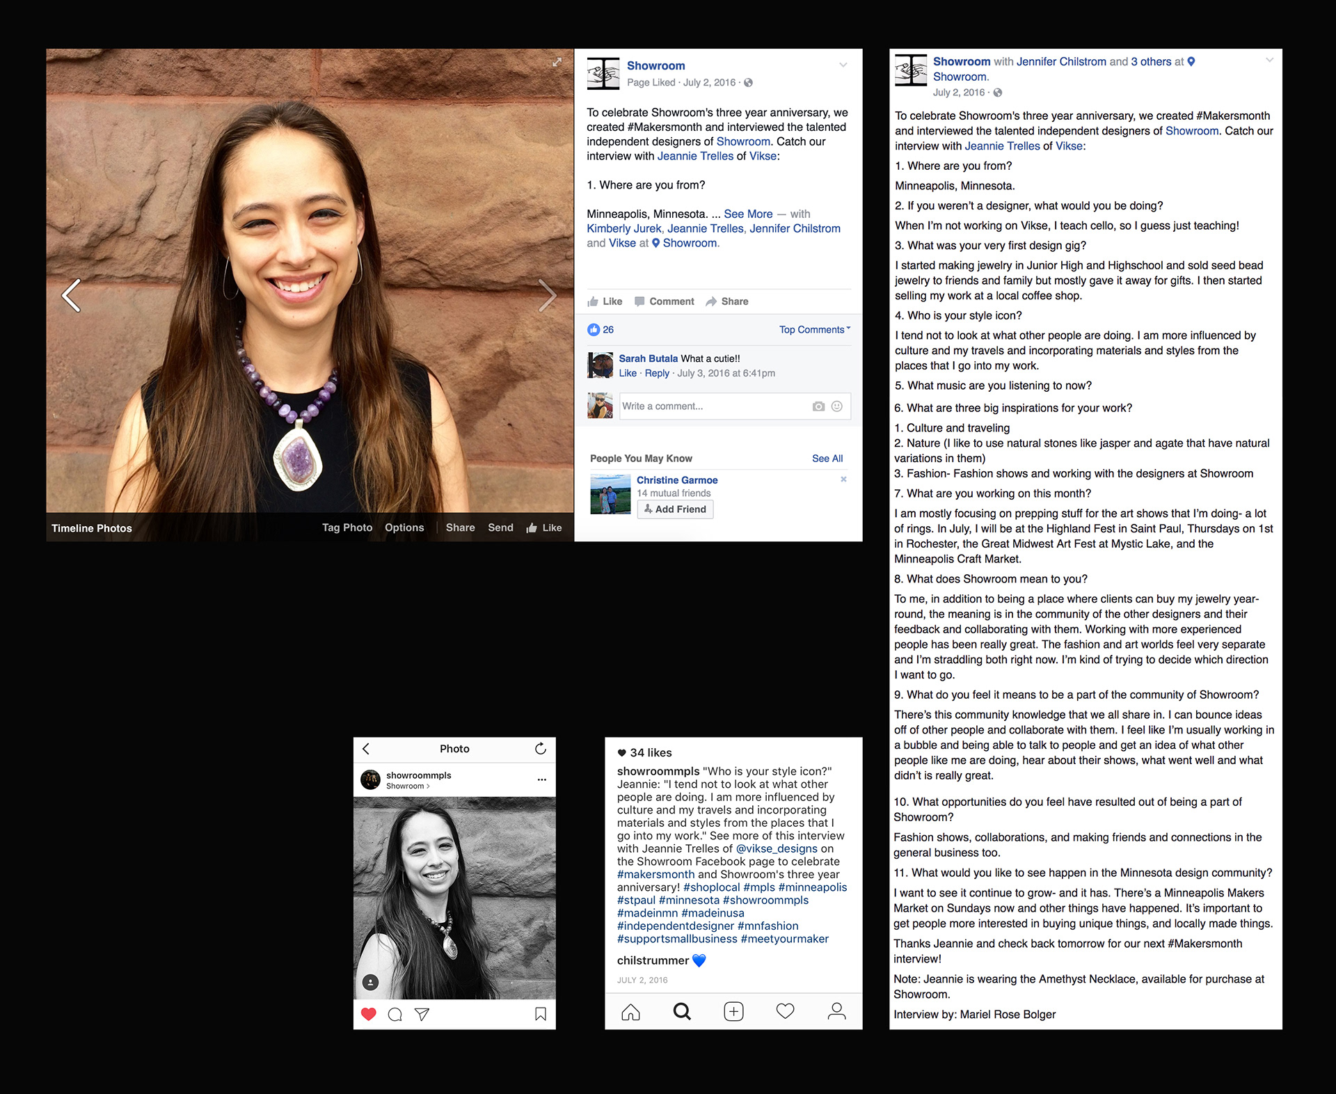Viewport: 1336px width, 1094px height.
Task: Click 3 others link in full post header
Action: click(1151, 62)
